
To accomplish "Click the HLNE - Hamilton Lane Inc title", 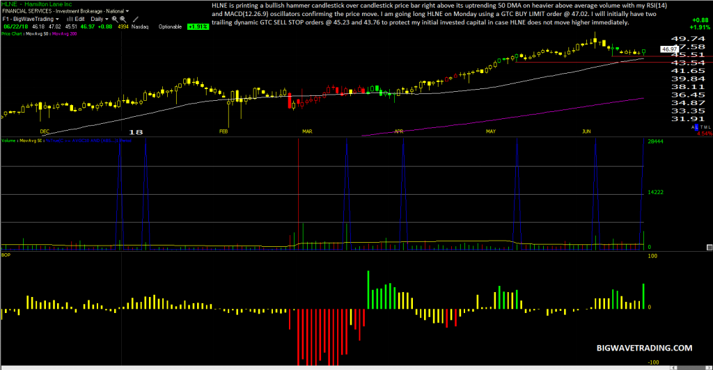I will click(x=36, y=4).
